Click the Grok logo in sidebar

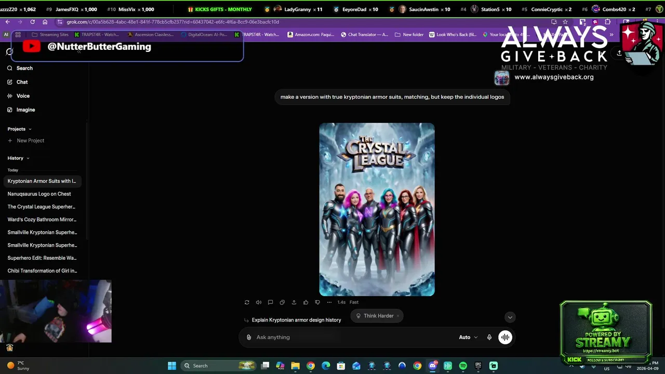point(9,51)
